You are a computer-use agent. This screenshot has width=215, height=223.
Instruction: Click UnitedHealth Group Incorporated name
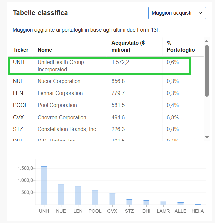pyautogui.click(x=61, y=66)
